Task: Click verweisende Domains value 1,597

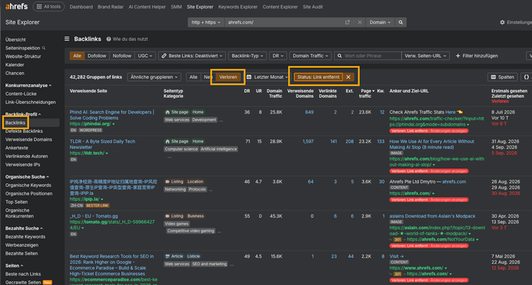Action: (x=308, y=141)
